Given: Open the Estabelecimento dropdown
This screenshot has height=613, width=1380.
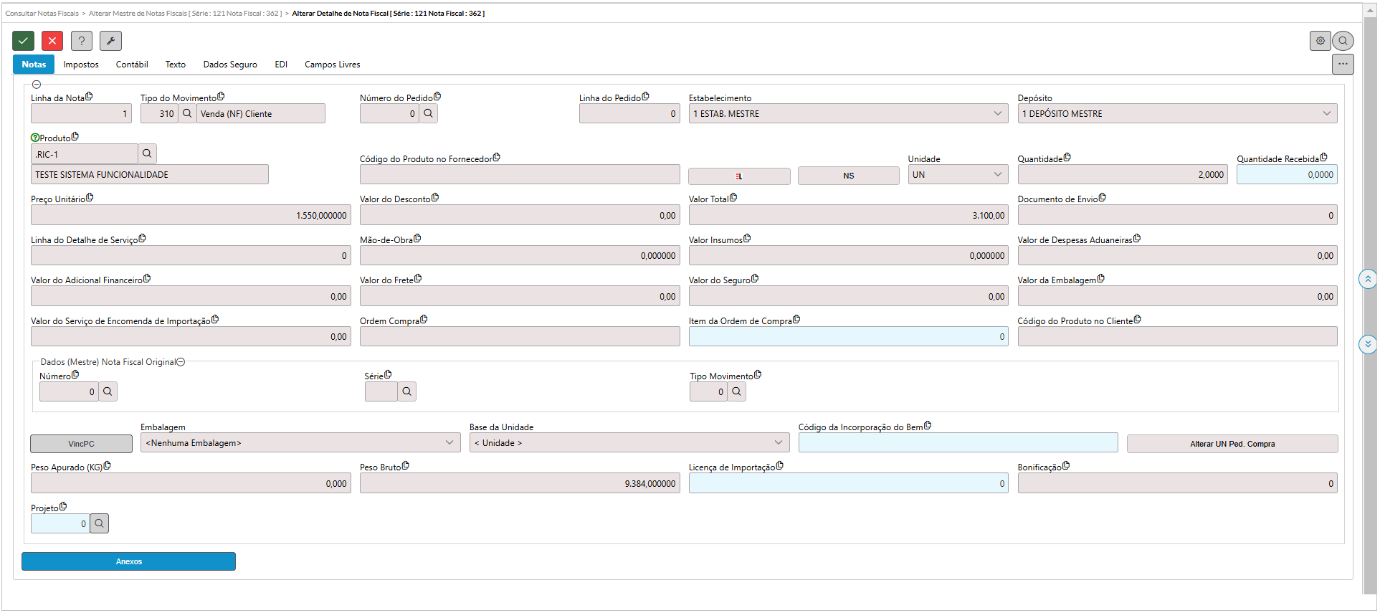Looking at the screenshot, I should (x=848, y=113).
